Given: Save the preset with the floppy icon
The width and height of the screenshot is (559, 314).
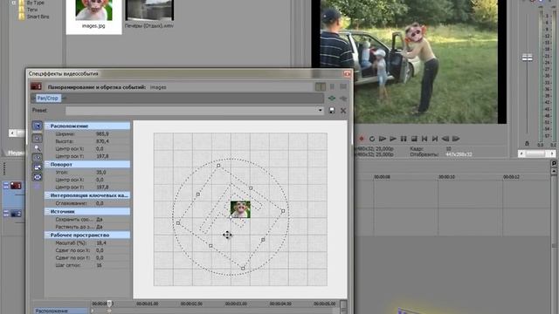Looking at the screenshot, I should (332, 111).
